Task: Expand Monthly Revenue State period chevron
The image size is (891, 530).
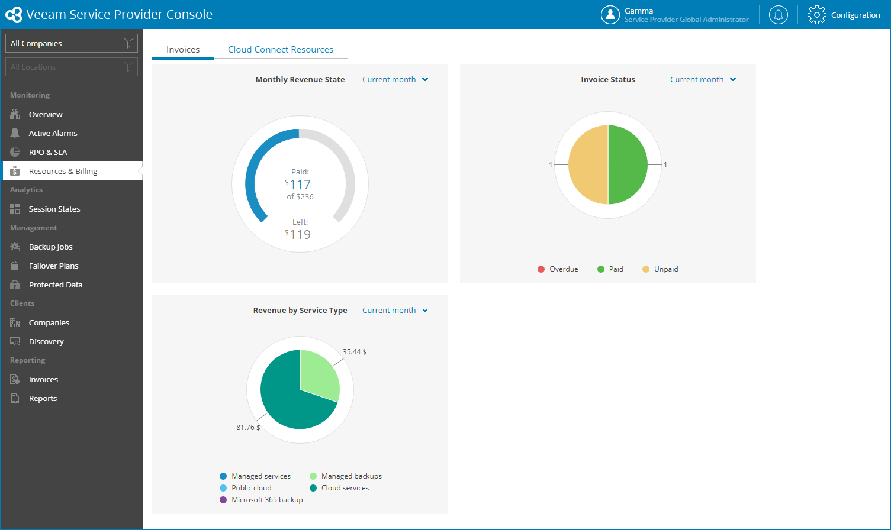Action: tap(425, 79)
